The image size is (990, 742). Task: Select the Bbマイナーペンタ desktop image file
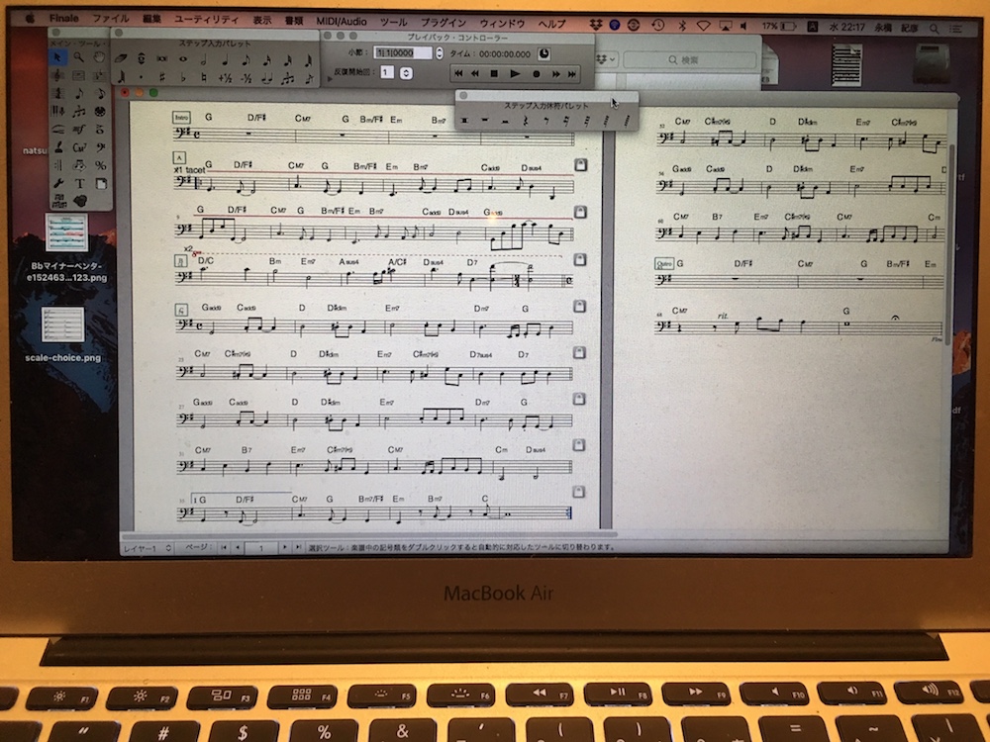(x=66, y=247)
